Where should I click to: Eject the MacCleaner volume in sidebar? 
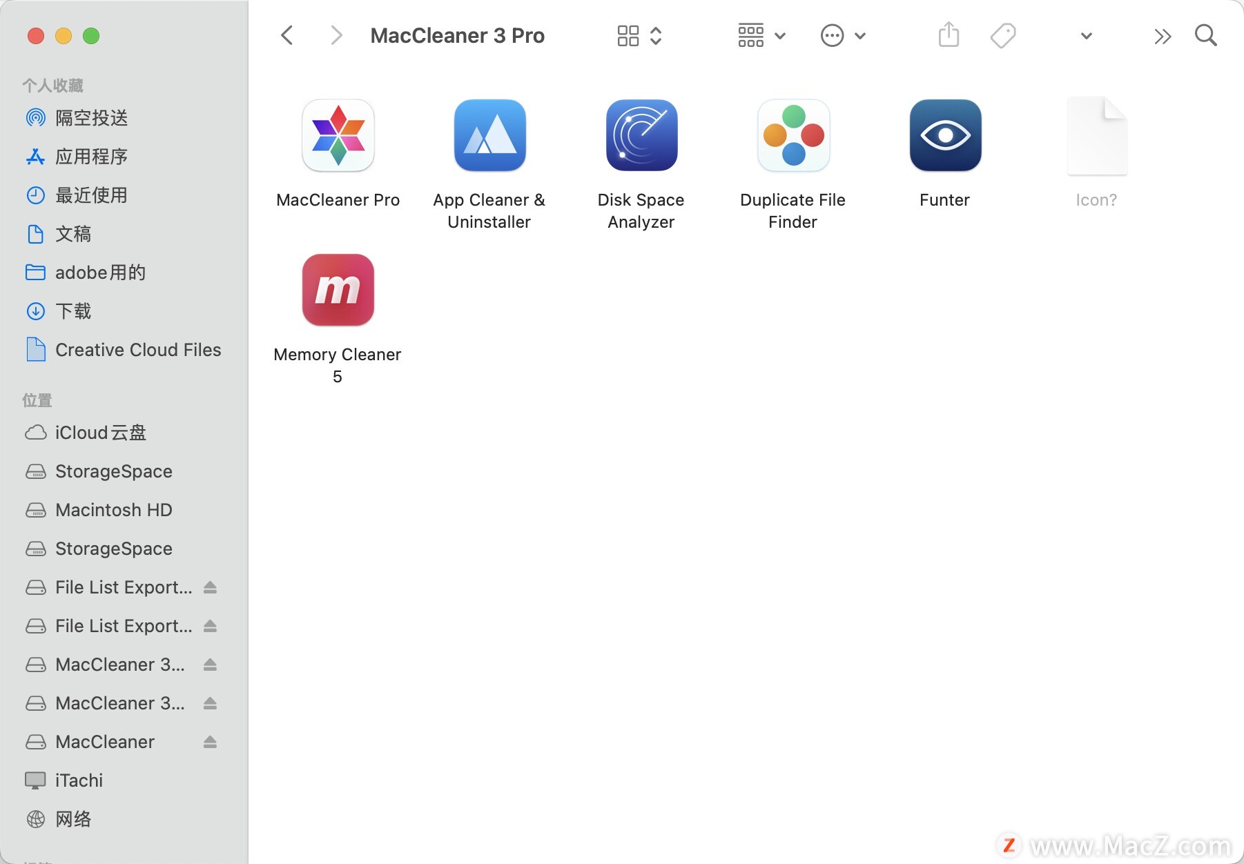[x=211, y=742]
